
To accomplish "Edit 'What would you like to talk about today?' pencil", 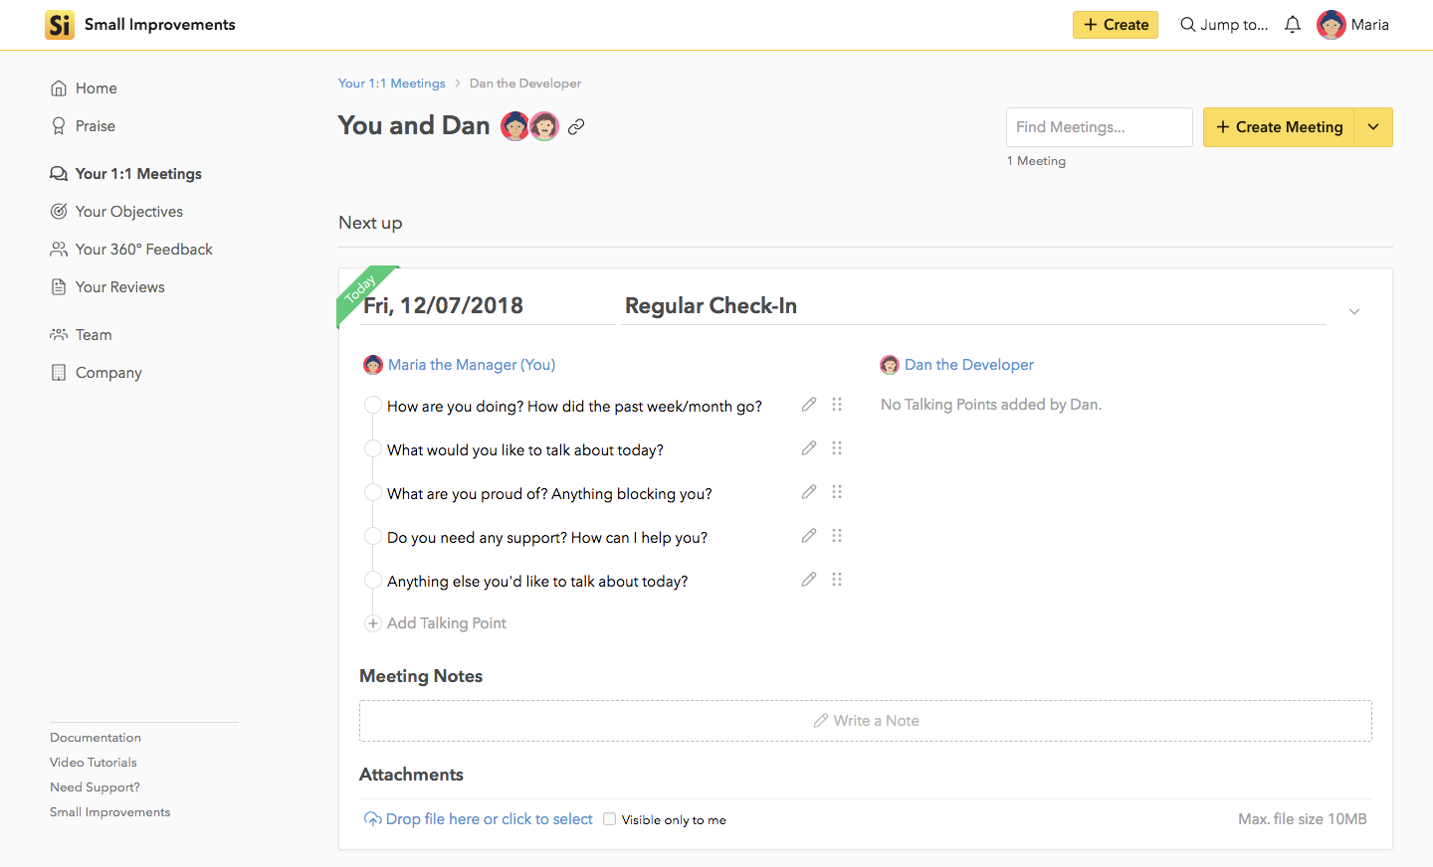I will click(809, 448).
